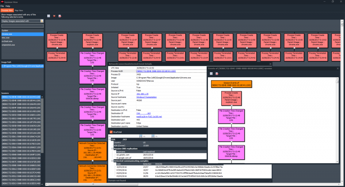Click the red X clear icon in toolbar

point(54,16)
